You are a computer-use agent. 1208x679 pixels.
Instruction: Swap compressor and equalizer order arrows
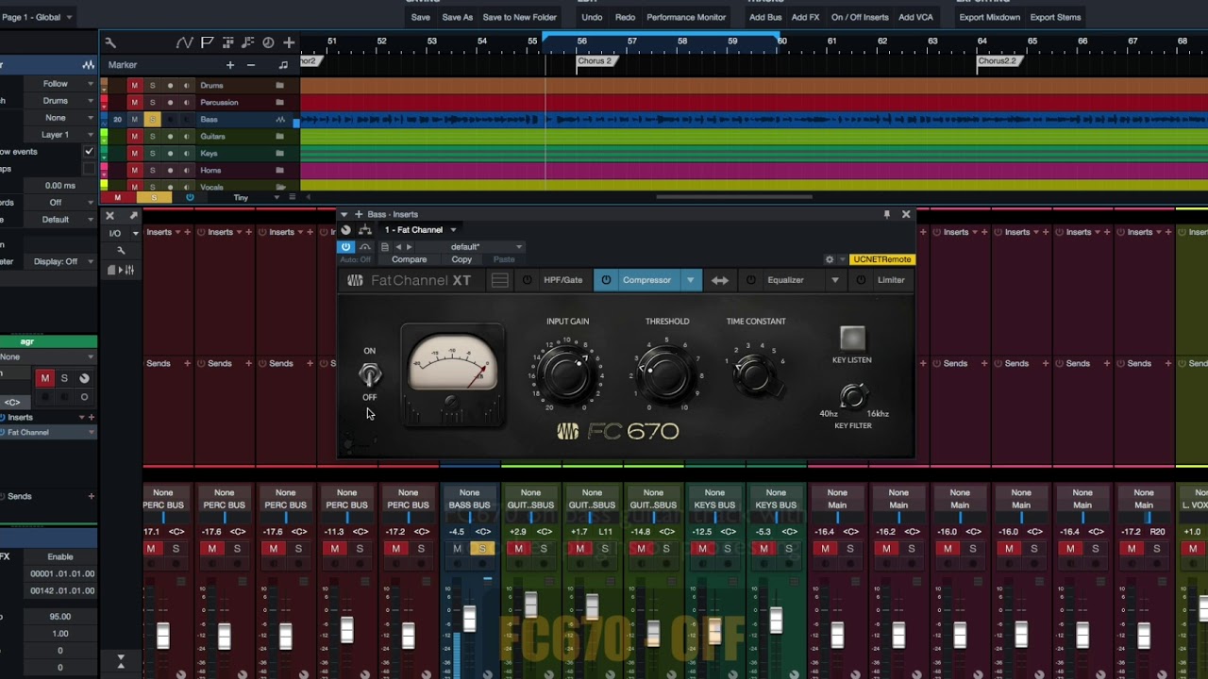tap(720, 280)
